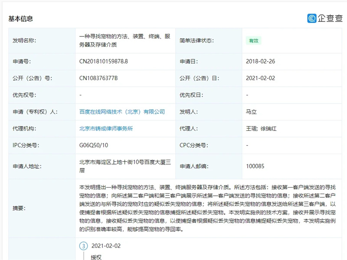Click publication date 2021-02-02 in table

261,78
